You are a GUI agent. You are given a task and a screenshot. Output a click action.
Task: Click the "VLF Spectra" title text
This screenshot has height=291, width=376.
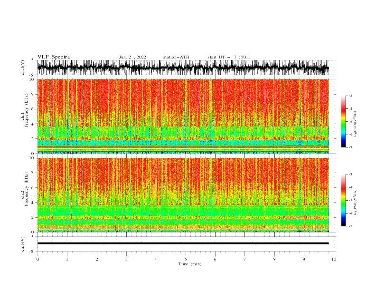pos(54,57)
